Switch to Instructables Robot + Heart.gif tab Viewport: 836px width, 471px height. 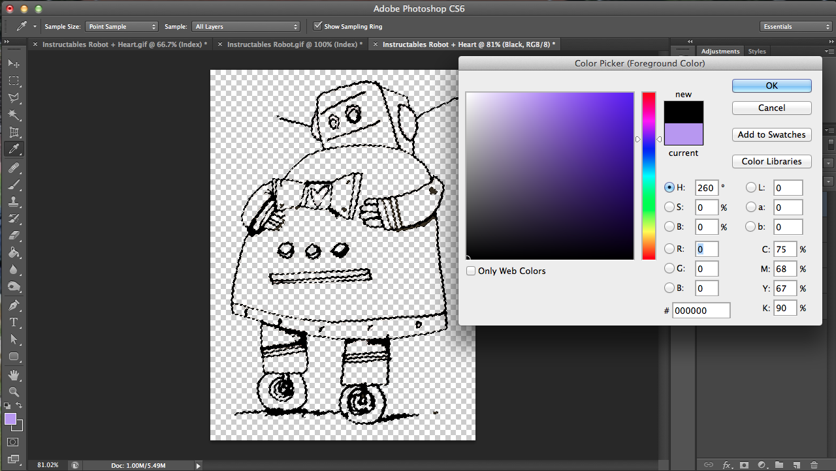pos(124,44)
